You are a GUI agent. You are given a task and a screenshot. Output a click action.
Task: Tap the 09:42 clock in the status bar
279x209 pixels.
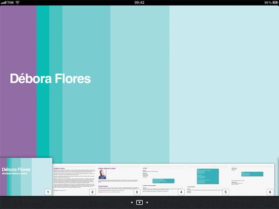(x=139, y=3)
